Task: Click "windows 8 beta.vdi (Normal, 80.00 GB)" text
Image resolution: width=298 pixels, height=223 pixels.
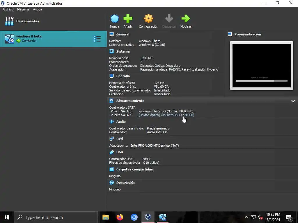Action: (x=166, y=111)
